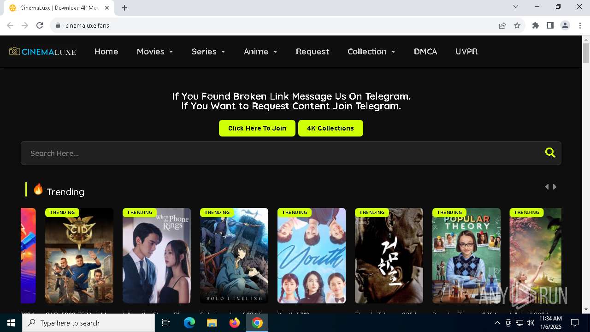Expand the Anime dropdown menu
Image resolution: width=590 pixels, height=332 pixels.
click(x=260, y=52)
